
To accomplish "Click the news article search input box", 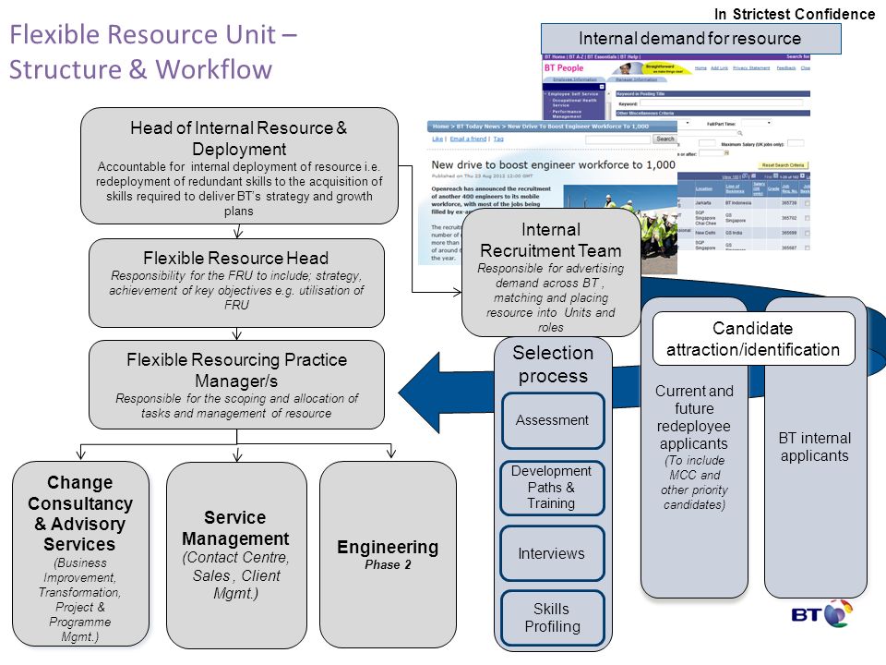I will (x=618, y=139).
